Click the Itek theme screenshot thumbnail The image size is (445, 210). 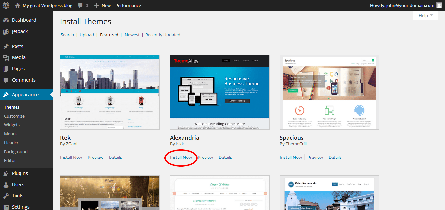click(110, 92)
